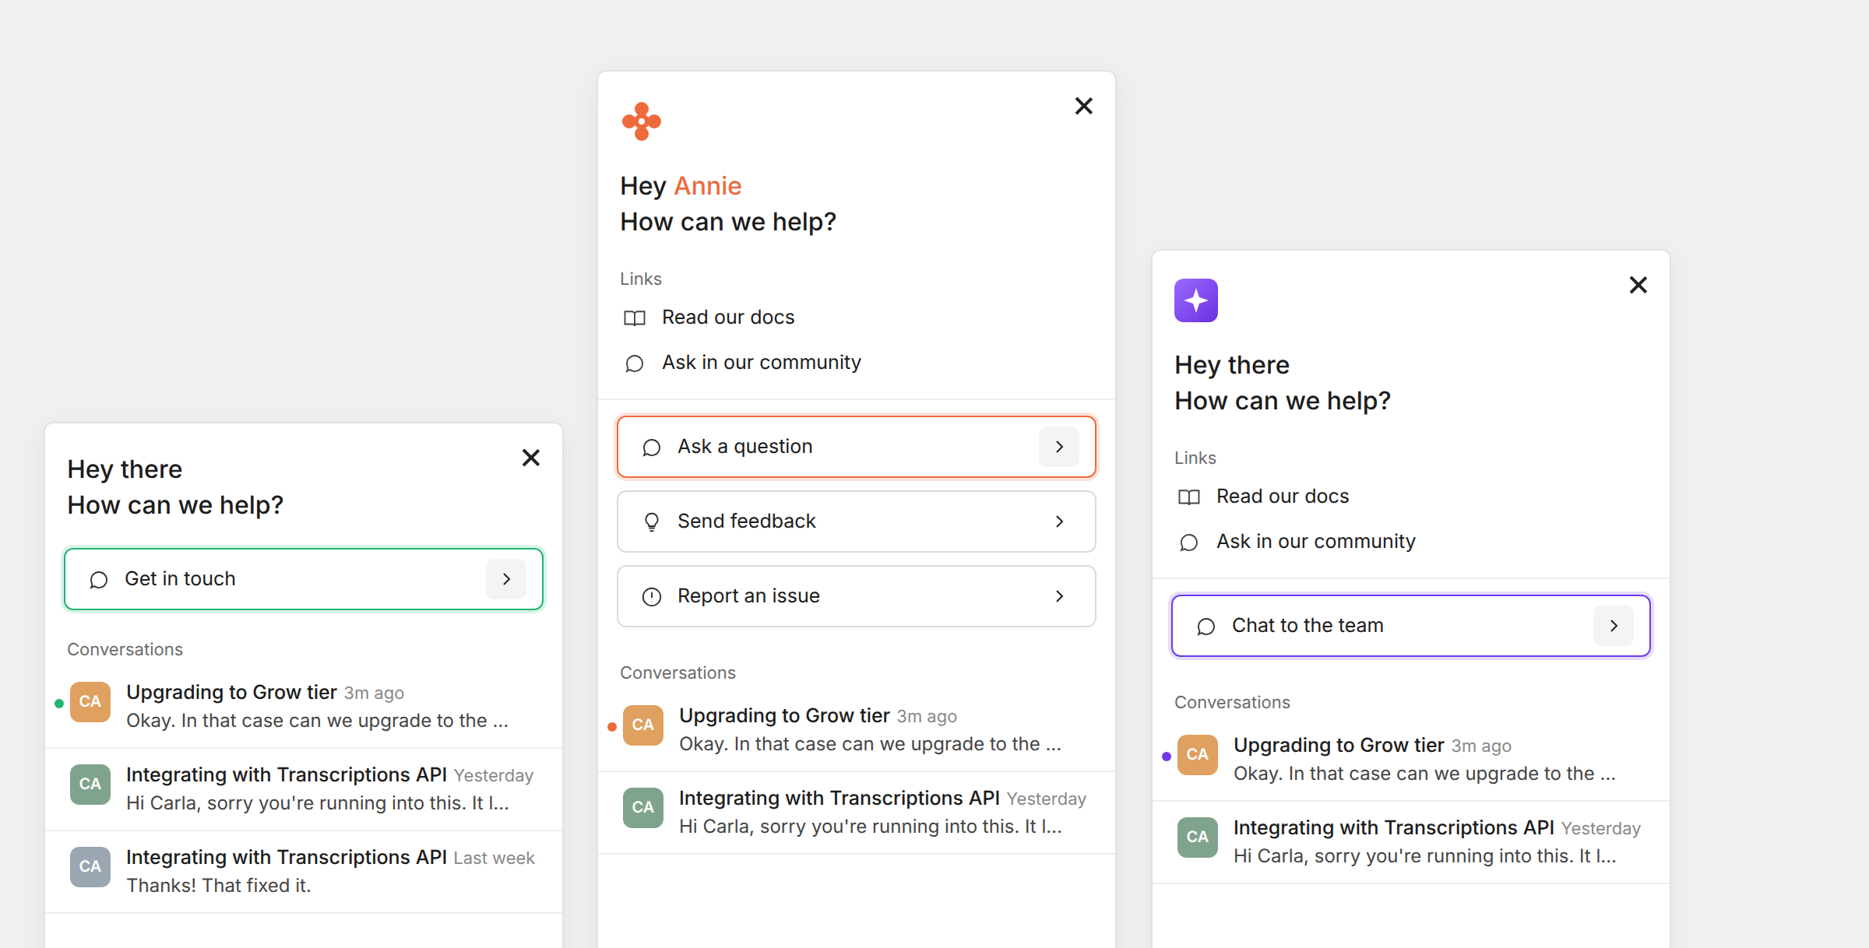The width and height of the screenshot is (1869, 948).
Task: Click the book icon in the middle widget links
Action: pyautogui.click(x=635, y=318)
